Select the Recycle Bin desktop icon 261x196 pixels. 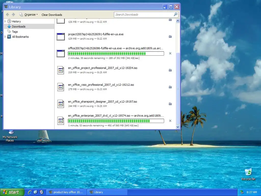pyautogui.click(x=248, y=174)
